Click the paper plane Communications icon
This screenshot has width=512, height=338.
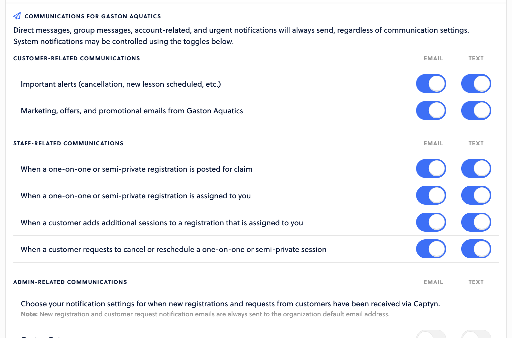[17, 16]
